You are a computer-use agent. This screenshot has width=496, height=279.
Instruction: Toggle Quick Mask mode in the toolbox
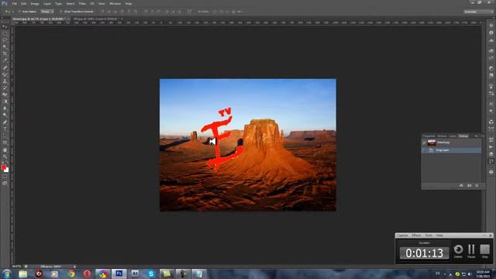5,177
